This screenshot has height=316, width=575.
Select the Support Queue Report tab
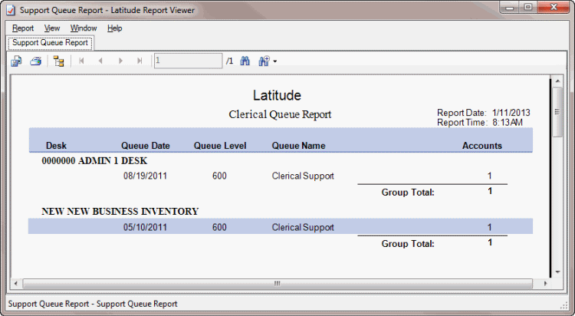point(50,43)
